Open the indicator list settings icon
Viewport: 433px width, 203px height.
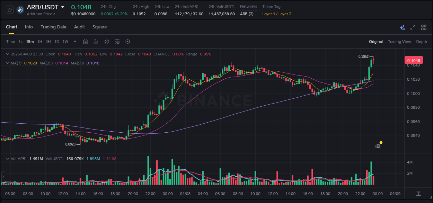[x=117, y=42]
